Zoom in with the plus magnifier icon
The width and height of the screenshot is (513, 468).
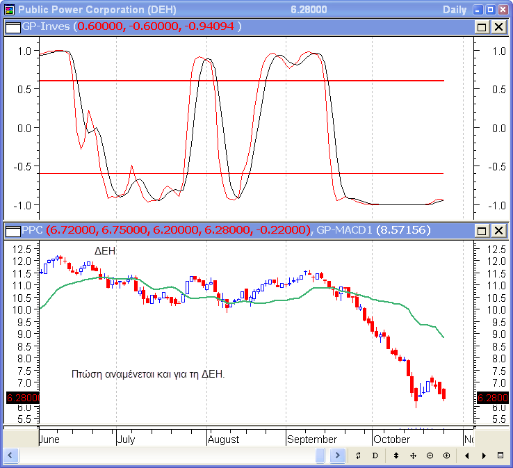(x=446, y=455)
